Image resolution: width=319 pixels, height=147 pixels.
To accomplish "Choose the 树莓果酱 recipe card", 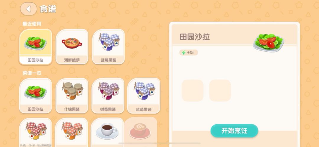I will coord(108,96).
